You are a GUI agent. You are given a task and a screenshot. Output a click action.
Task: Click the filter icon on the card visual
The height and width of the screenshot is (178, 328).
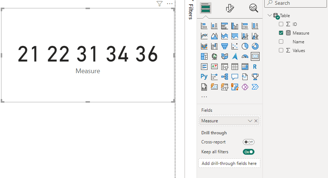pos(159,4)
